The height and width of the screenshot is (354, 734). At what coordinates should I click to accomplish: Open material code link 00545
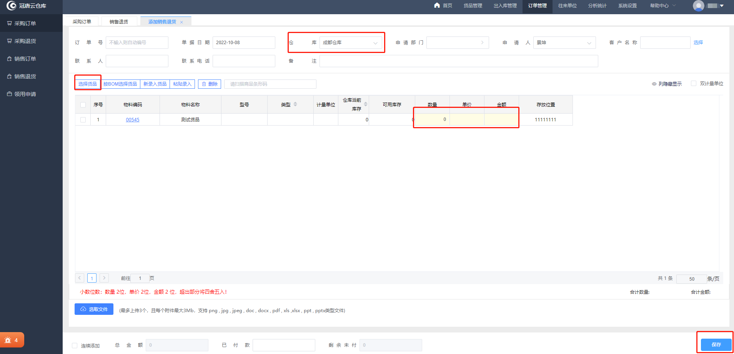(x=133, y=120)
